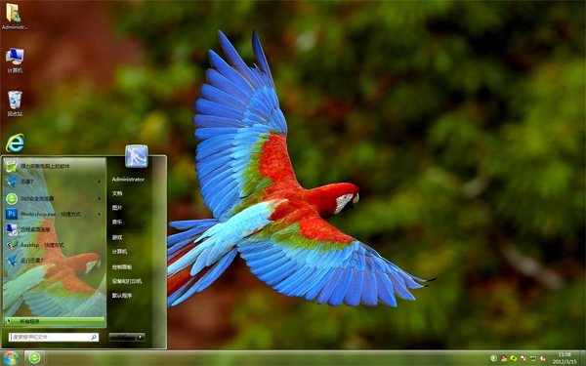The height and width of the screenshot is (366, 586).
Task: Click the muted volume speaker tray icon
Action: tap(543, 358)
